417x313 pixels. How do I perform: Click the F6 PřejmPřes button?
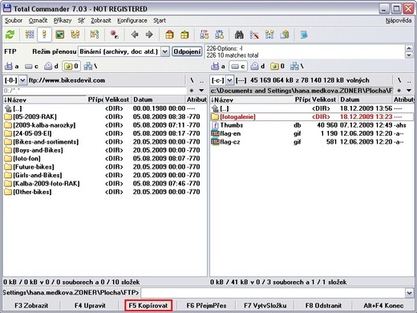[x=206, y=306]
